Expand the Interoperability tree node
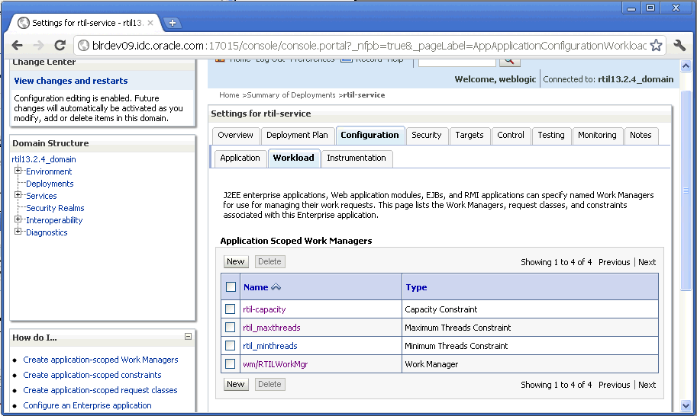697x416 pixels. coord(18,219)
